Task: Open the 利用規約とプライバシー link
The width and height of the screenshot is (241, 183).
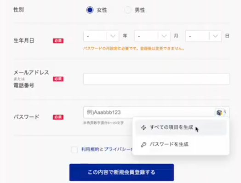Action: (x=107, y=149)
